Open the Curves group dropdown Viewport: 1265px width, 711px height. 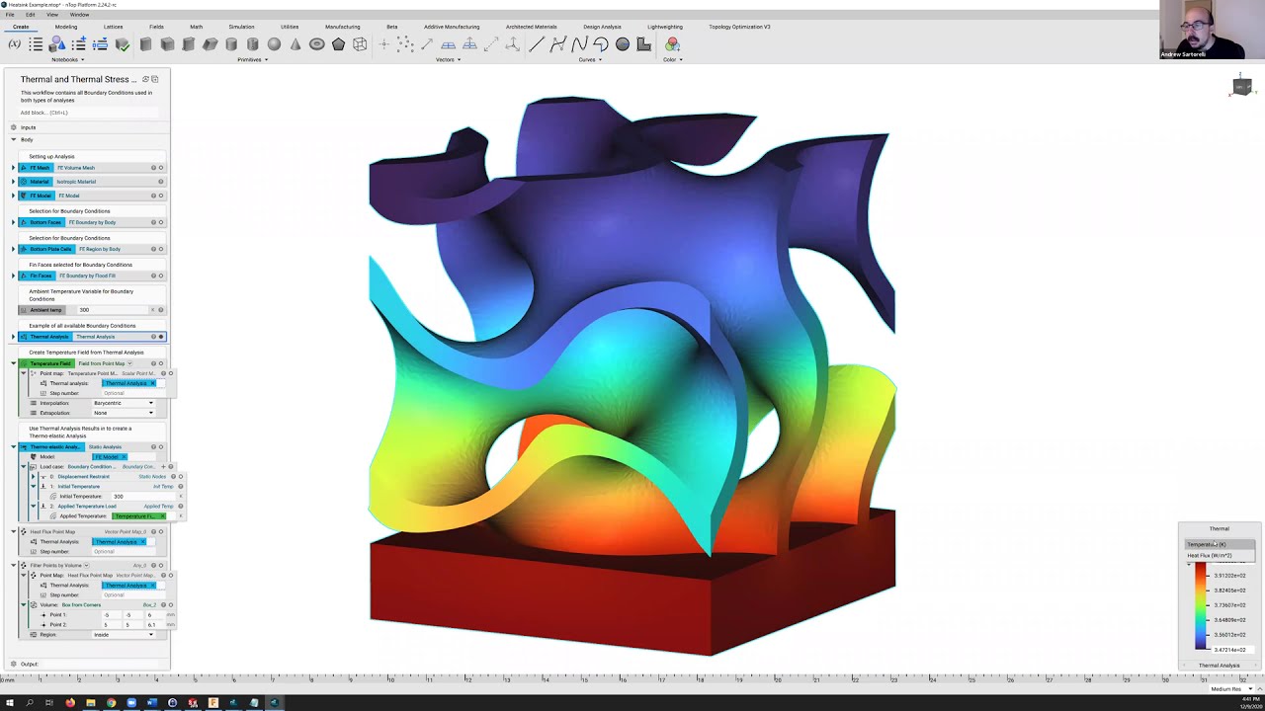[590, 59]
